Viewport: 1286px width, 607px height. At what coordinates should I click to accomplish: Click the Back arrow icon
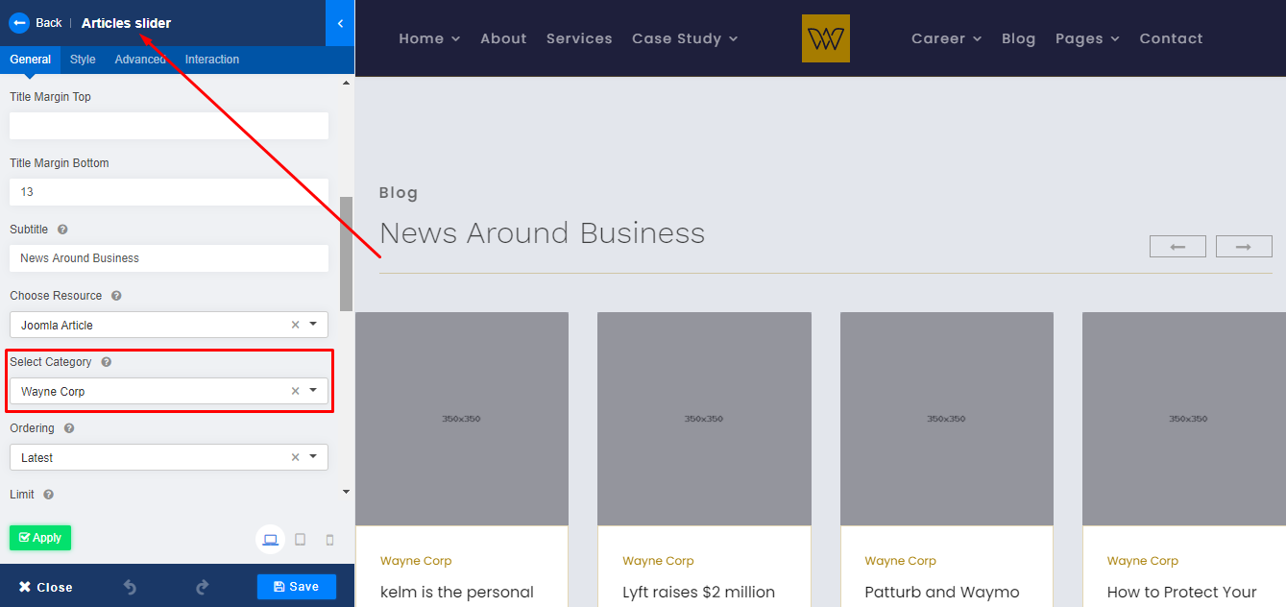point(19,23)
